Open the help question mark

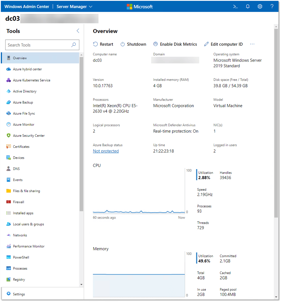pos(272,7)
